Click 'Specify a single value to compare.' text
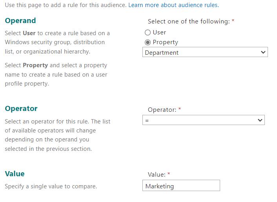The image size is (277, 202). point(51,186)
